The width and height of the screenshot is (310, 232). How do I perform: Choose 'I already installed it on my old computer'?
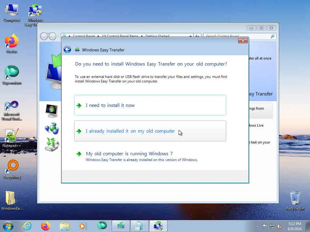[x=150, y=131]
